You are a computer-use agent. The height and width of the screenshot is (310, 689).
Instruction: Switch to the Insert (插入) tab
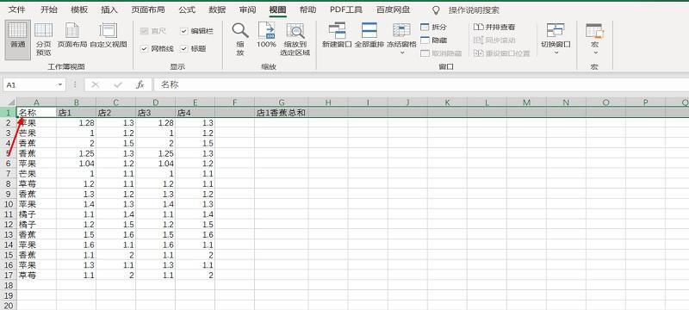click(109, 9)
